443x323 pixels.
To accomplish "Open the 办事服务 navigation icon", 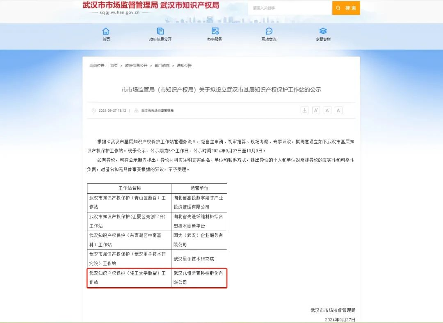I will click(215, 31).
